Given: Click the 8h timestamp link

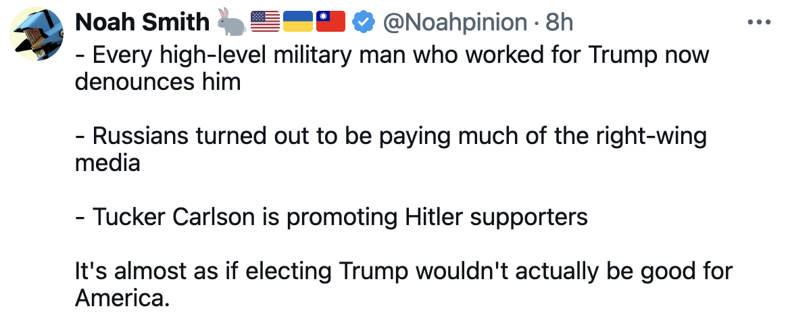Looking at the screenshot, I should (x=559, y=23).
